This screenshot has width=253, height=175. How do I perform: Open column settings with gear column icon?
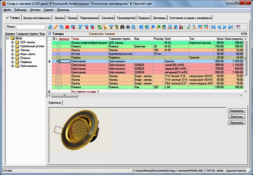194,27
